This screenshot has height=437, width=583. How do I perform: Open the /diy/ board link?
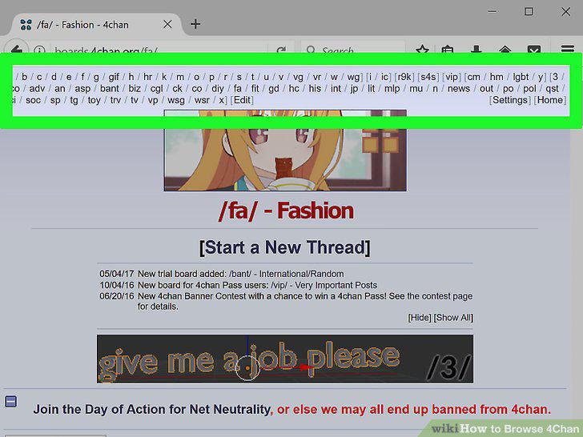pyautogui.click(x=218, y=89)
